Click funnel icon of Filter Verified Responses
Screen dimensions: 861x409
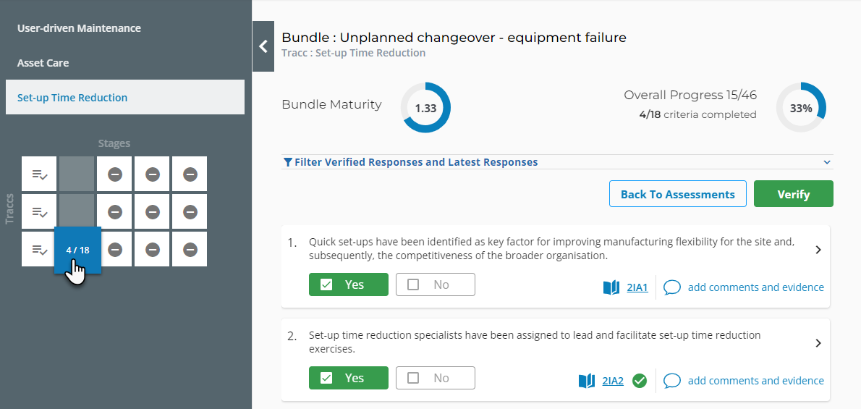[x=288, y=162]
